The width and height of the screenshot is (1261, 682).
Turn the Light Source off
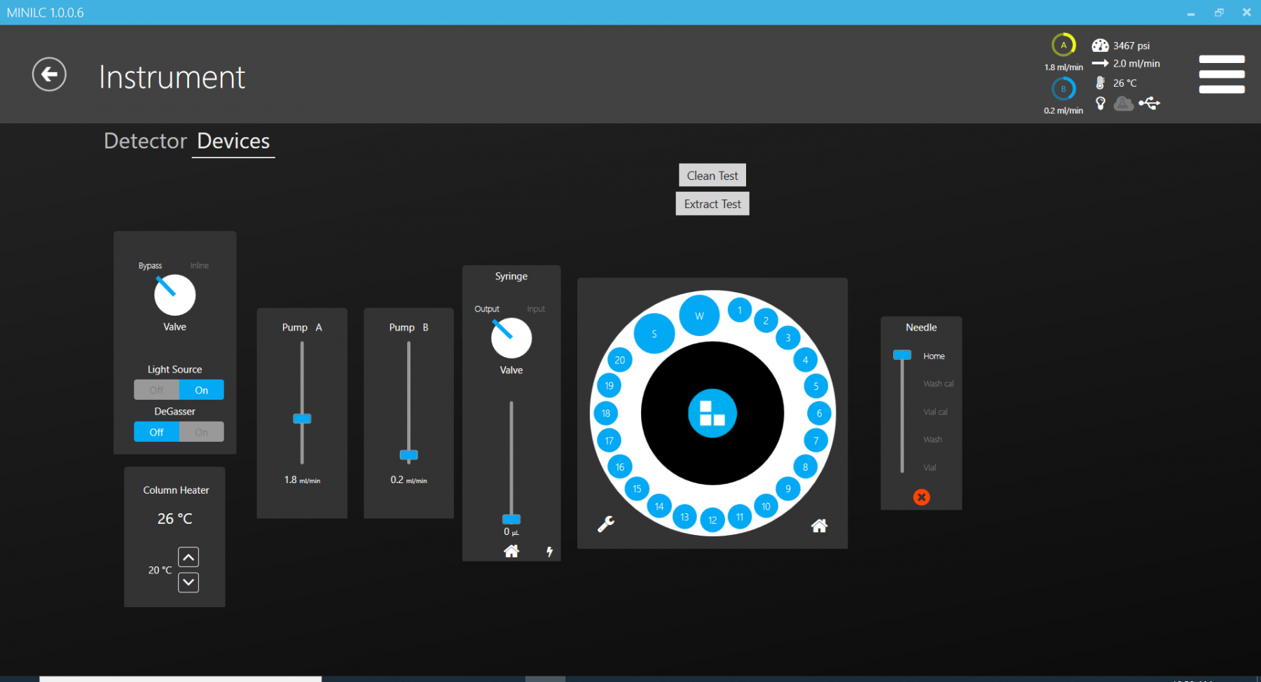coord(157,390)
